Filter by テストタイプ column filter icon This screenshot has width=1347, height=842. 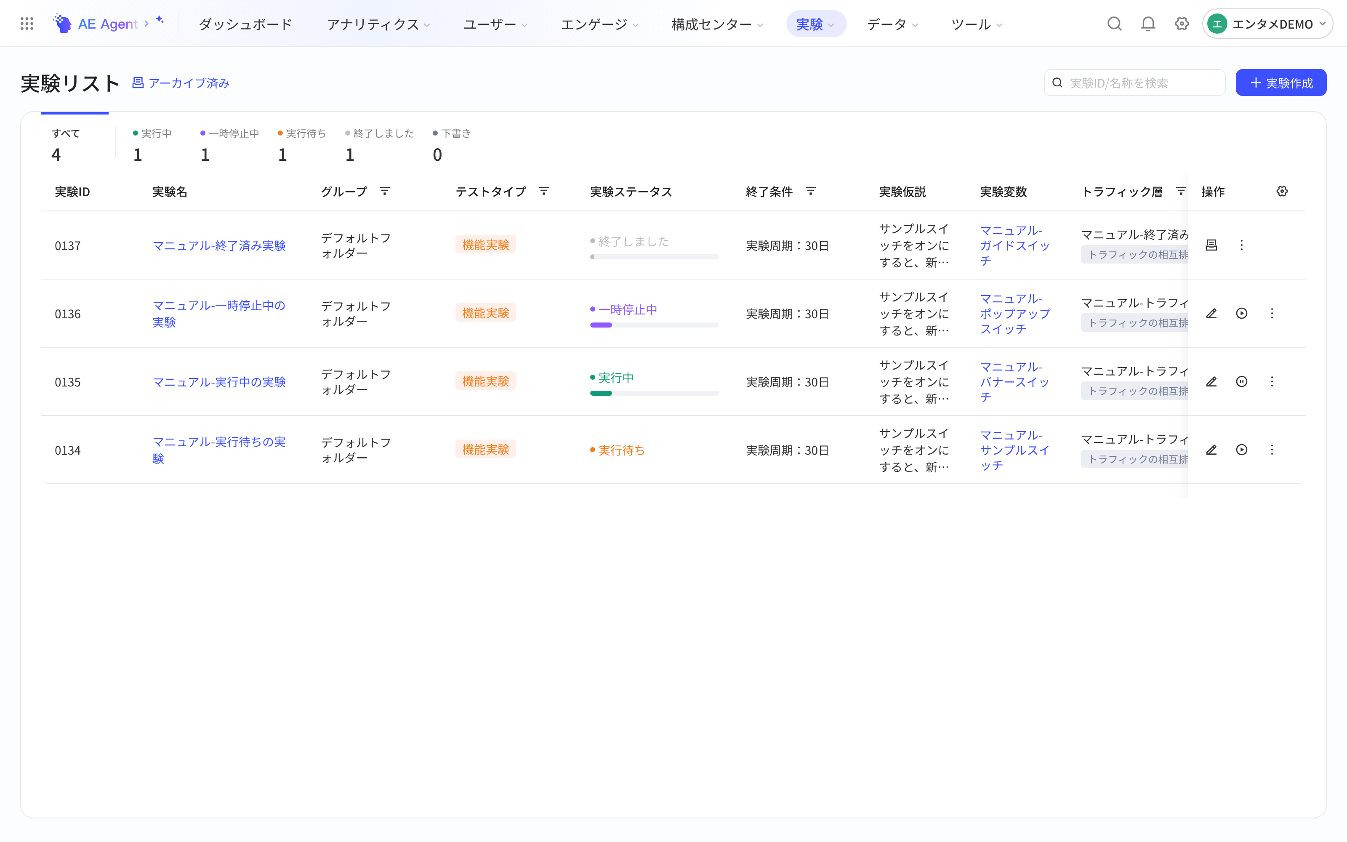(544, 191)
